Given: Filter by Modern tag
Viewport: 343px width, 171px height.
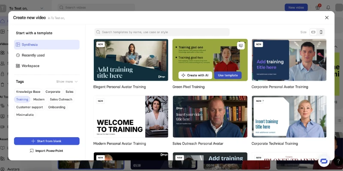Looking at the screenshot, I should pos(39,99).
